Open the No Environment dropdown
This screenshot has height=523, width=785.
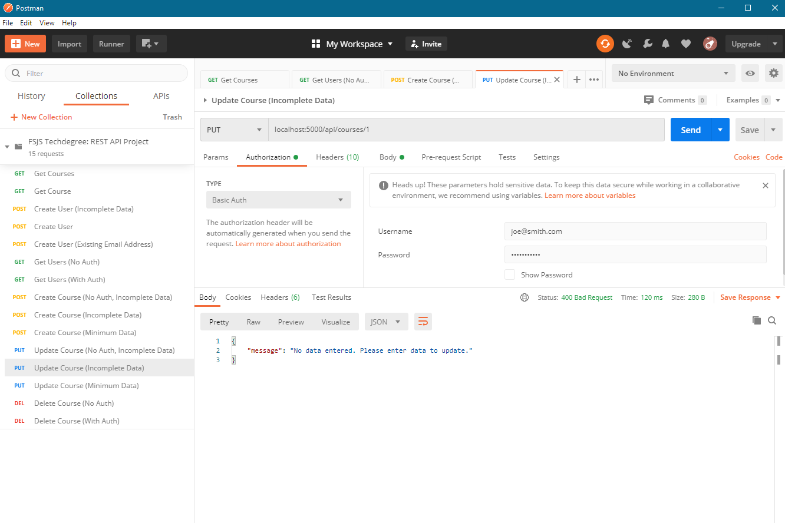pos(672,73)
